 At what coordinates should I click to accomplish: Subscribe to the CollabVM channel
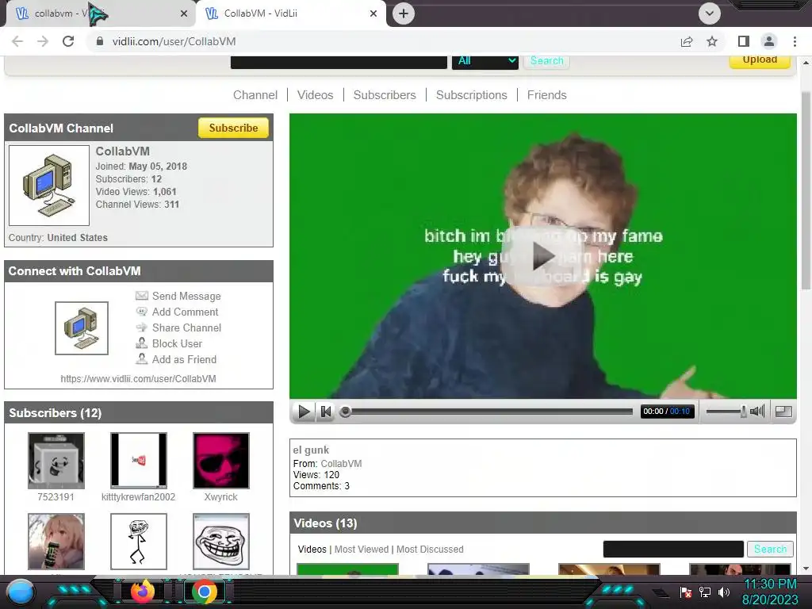coord(234,128)
